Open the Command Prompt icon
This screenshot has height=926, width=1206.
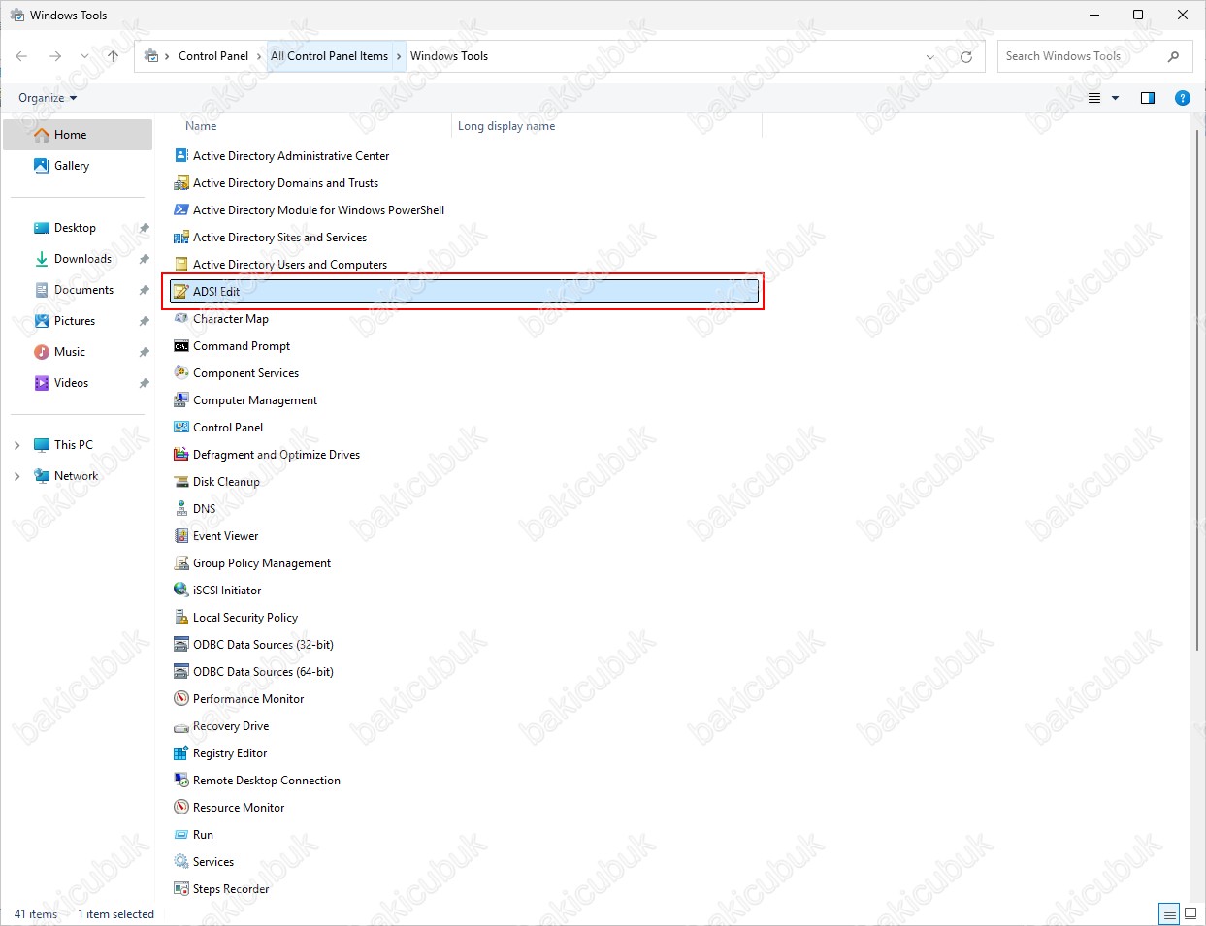coord(181,346)
